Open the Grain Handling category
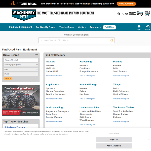151x151 pixels. pyautogui.click(x=54, y=107)
